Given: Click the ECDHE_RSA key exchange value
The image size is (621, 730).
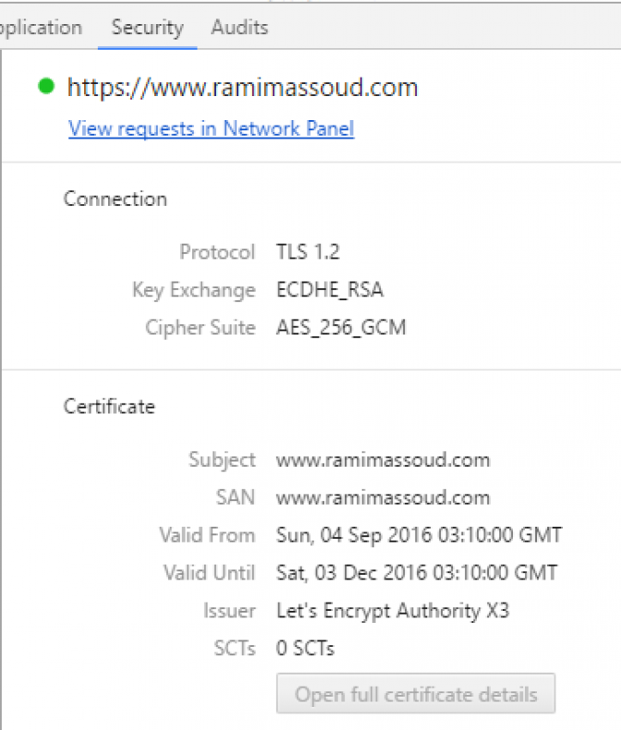Looking at the screenshot, I should pyautogui.click(x=330, y=289).
